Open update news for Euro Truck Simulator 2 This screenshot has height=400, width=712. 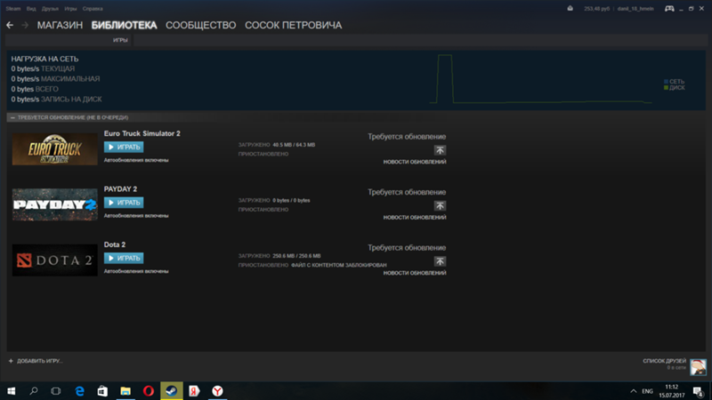point(415,162)
